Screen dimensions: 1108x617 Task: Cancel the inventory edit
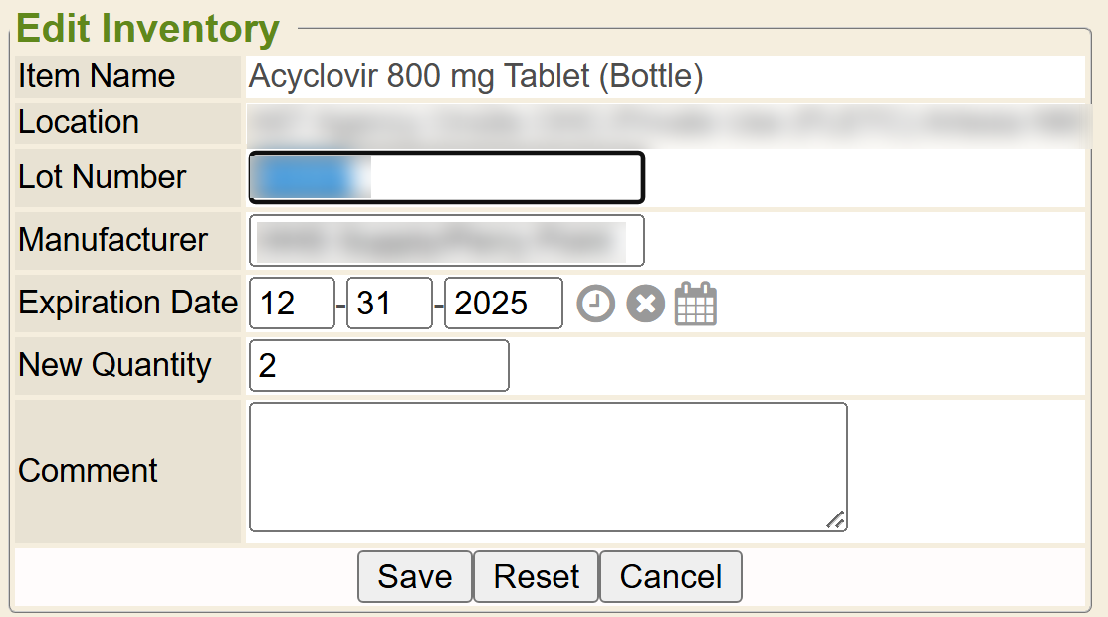pos(670,577)
